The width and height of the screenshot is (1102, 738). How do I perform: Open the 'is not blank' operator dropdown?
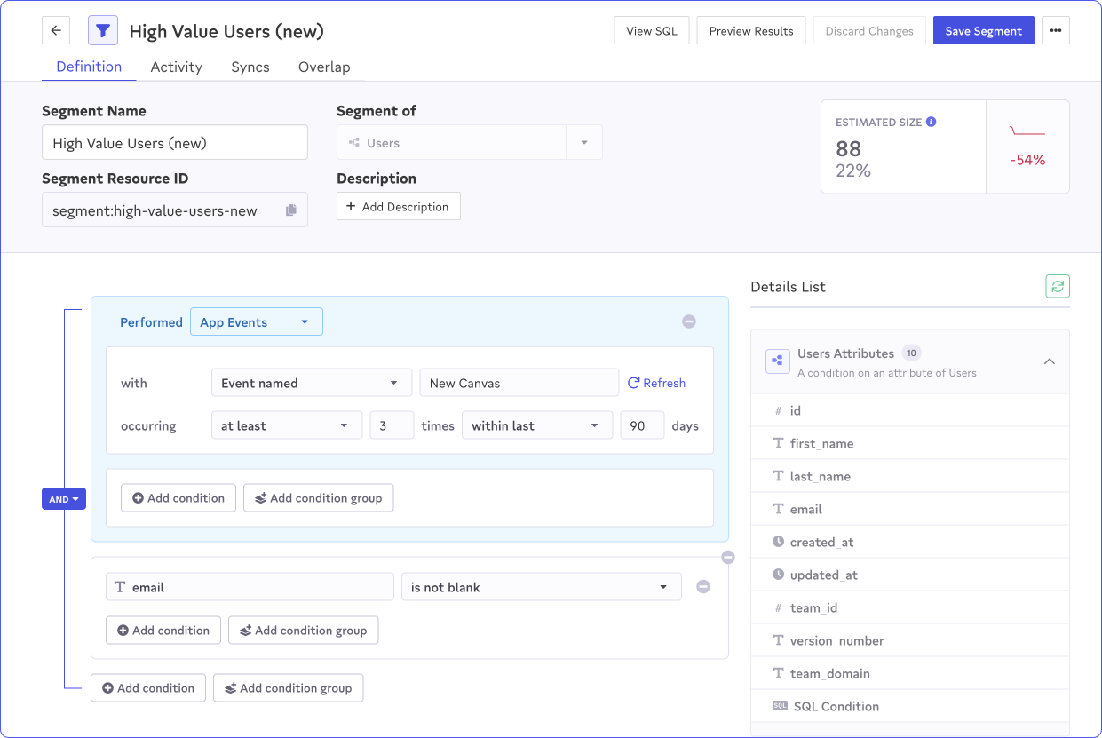[x=540, y=587]
